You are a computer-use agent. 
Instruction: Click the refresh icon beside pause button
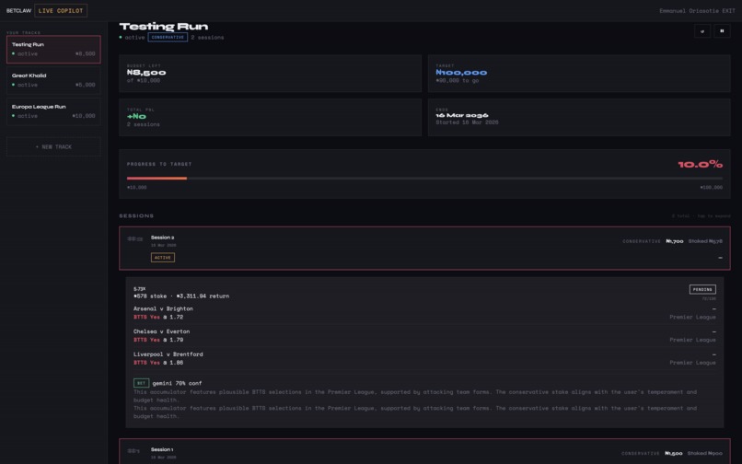pyautogui.click(x=702, y=31)
